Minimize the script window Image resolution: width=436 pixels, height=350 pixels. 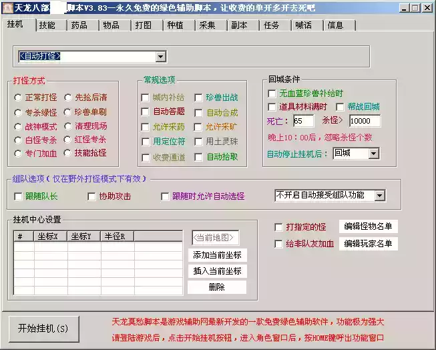pyautogui.click(x=405, y=8)
